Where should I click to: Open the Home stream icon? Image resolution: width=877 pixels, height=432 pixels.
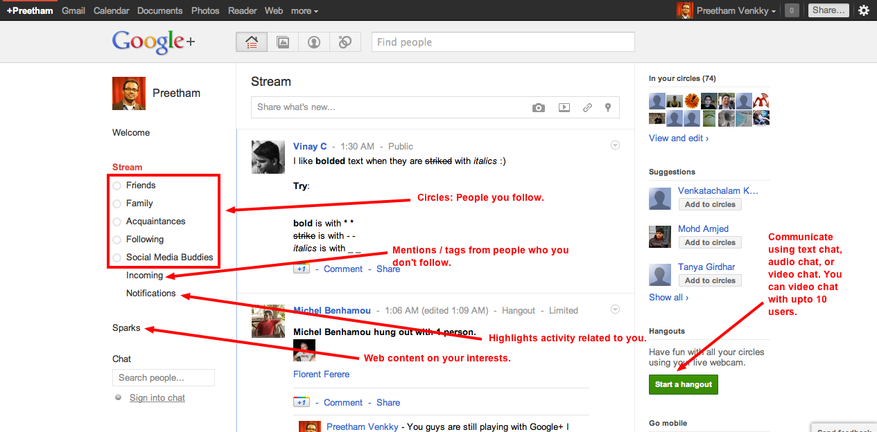click(252, 42)
